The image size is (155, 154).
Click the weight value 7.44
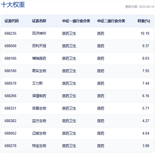146,83
